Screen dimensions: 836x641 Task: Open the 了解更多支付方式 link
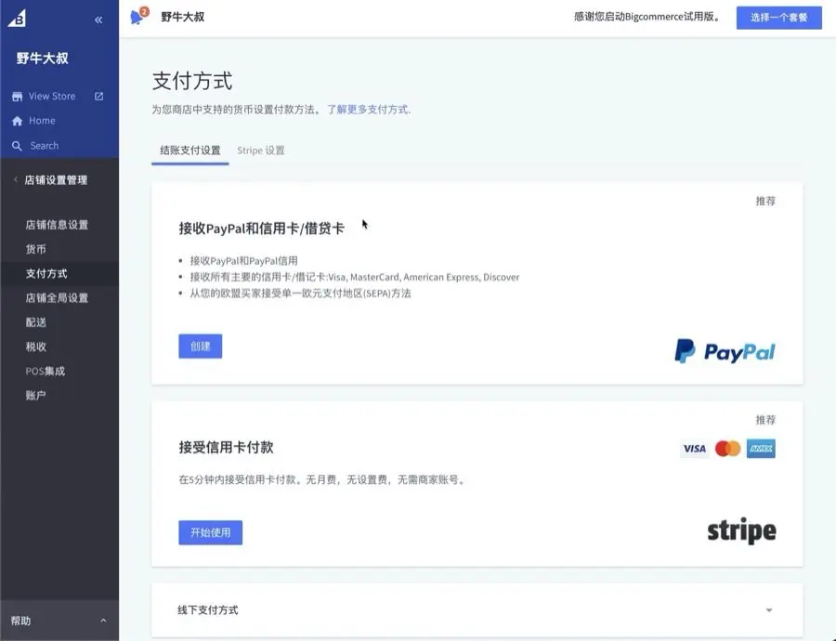coord(369,110)
